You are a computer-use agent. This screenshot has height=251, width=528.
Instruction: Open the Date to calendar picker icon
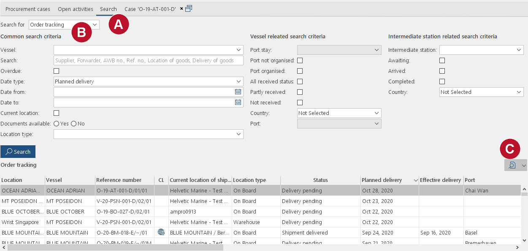coord(238,102)
